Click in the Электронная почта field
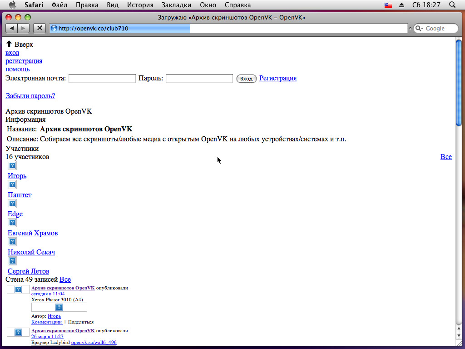The height and width of the screenshot is (349, 465). [x=102, y=79]
